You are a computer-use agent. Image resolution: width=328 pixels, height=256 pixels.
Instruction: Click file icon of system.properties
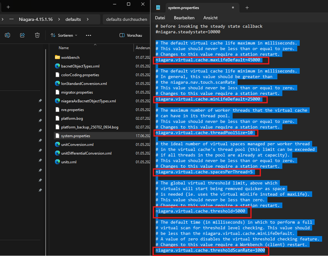tap(57, 136)
